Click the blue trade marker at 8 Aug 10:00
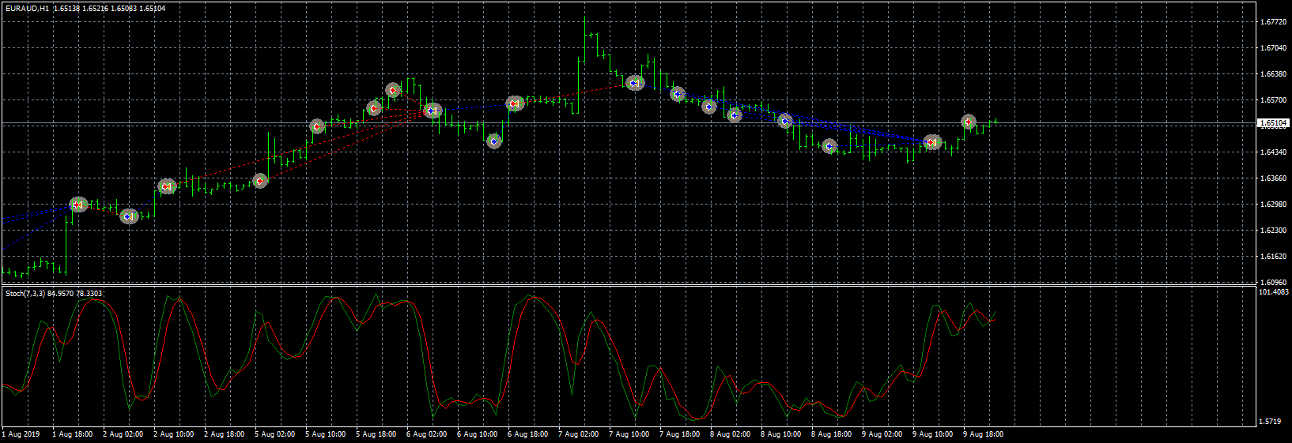The image size is (1292, 443). click(x=784, y=121)
